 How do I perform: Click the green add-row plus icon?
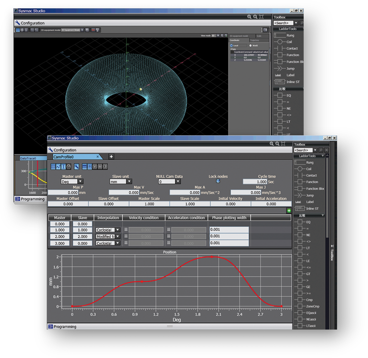click(x=289, y=210)
